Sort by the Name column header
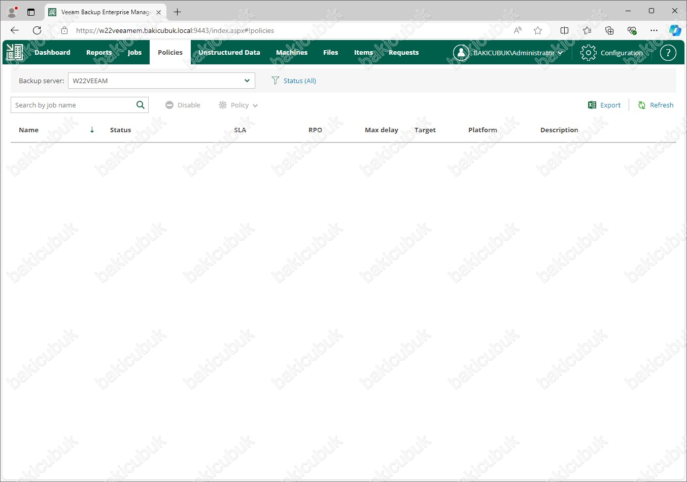This screenshot has height=482, width=687. point(28,130)
